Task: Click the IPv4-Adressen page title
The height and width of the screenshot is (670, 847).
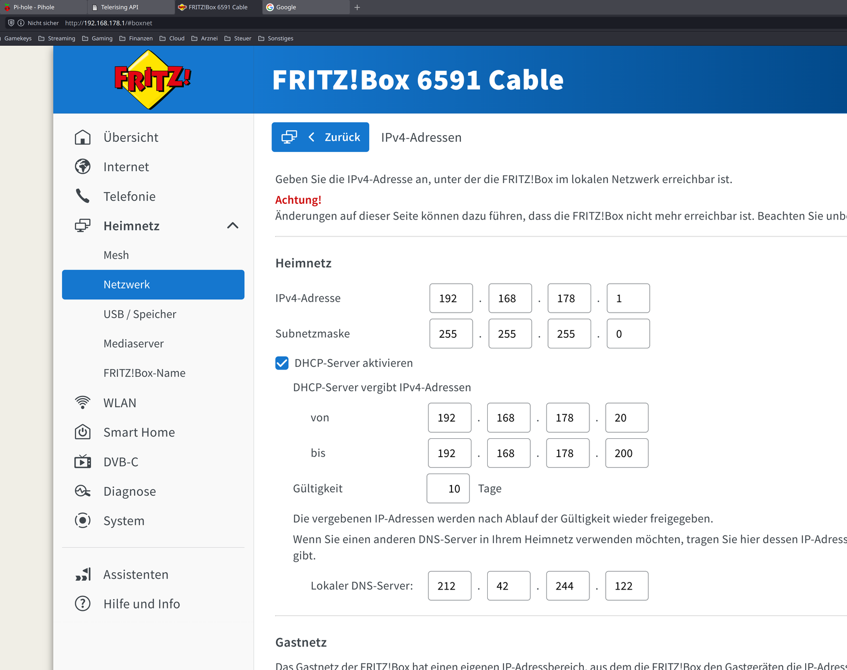Action: coord(421,137)
